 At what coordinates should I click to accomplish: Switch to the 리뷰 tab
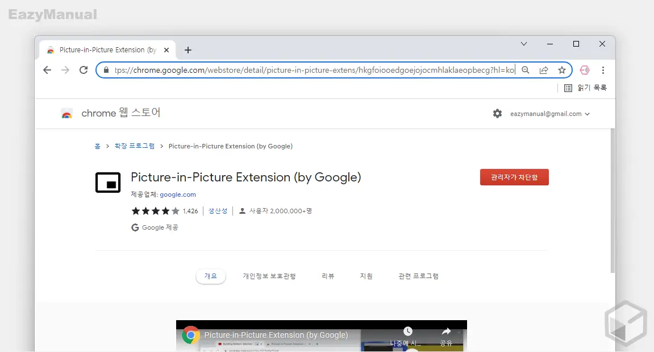pyautogui.click(x=328, y=276)
